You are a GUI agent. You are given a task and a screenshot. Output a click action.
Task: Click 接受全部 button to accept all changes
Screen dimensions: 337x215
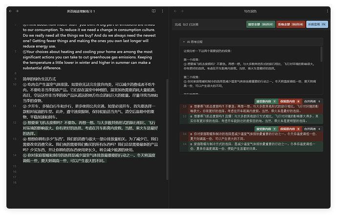pyautogui.click(x=260, y=24)
